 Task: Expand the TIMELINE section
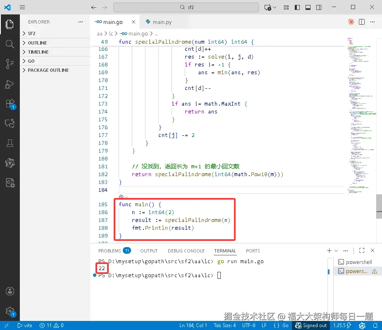click(x=55, y=52)
